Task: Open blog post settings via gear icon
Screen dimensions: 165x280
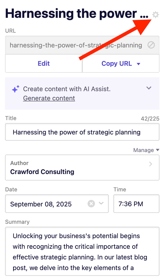Action: 156,15
